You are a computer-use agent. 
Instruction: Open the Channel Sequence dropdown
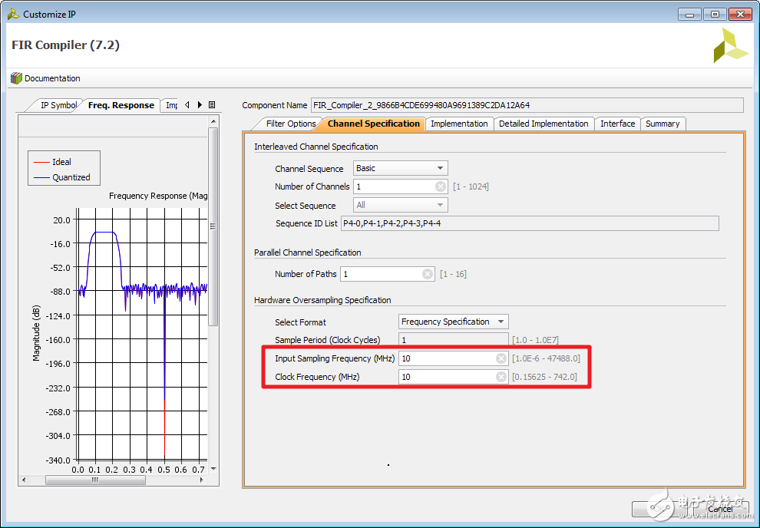click(400, 168)
